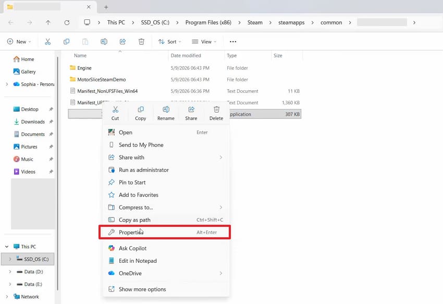Click the Share icon in the context menu
This screenshot has height=304, width=443.
coord(191,110)
